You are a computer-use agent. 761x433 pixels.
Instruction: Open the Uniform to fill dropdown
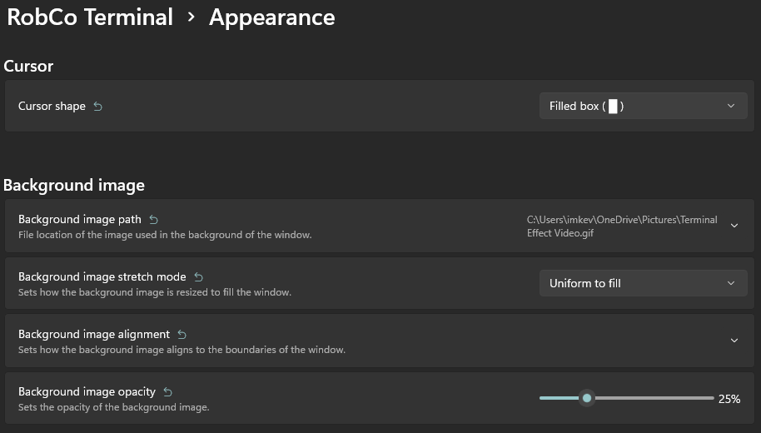click(641, 283)
